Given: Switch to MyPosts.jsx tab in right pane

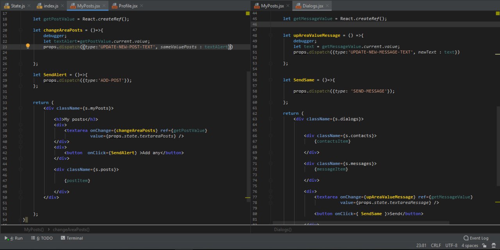Looking at the screenshot, I should [x=272, y=6].
